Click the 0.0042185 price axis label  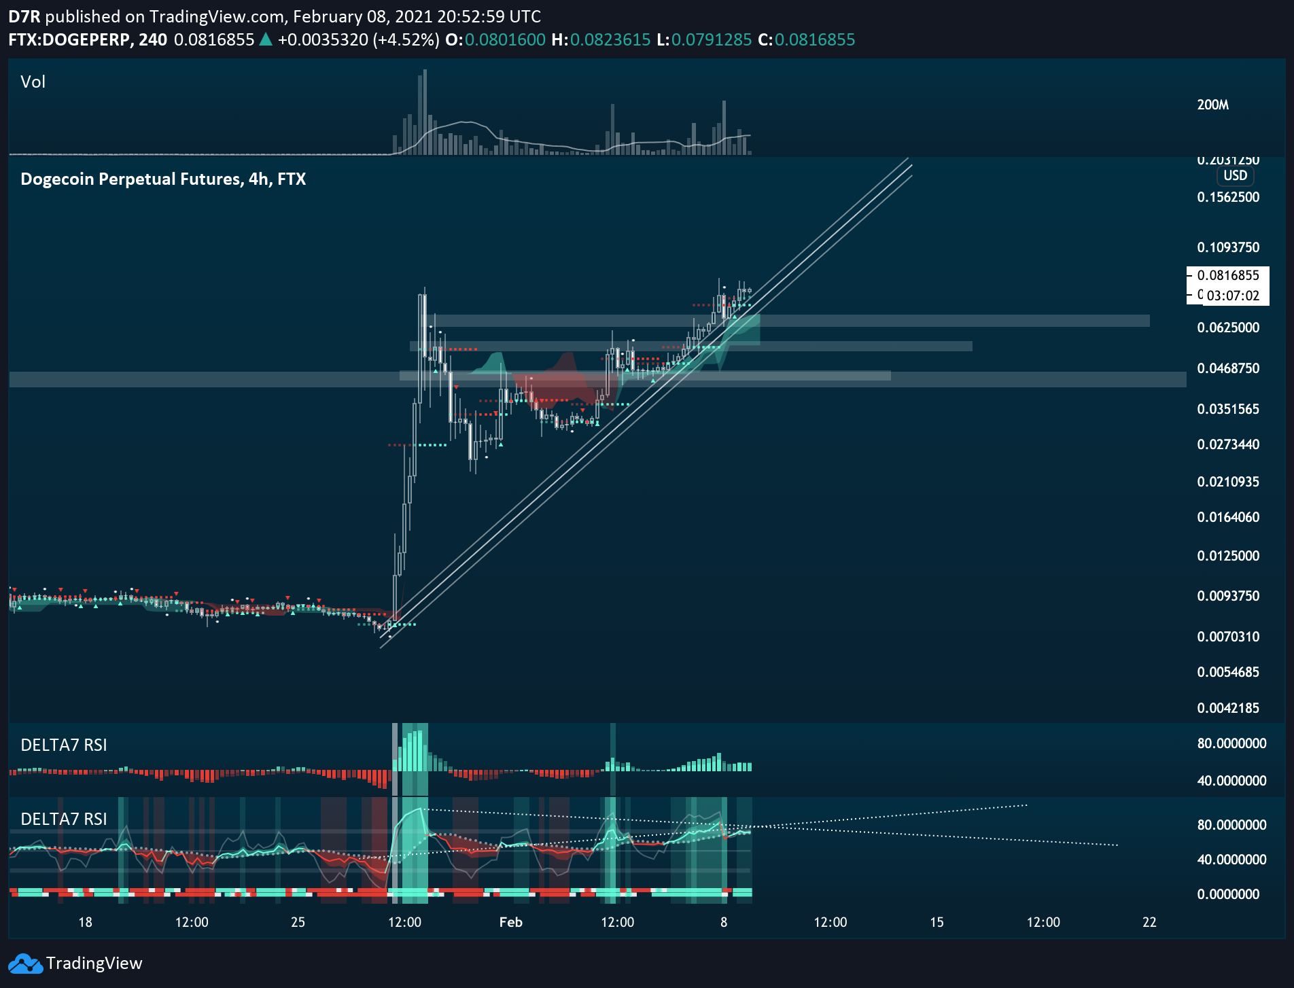click(1228, 708)
